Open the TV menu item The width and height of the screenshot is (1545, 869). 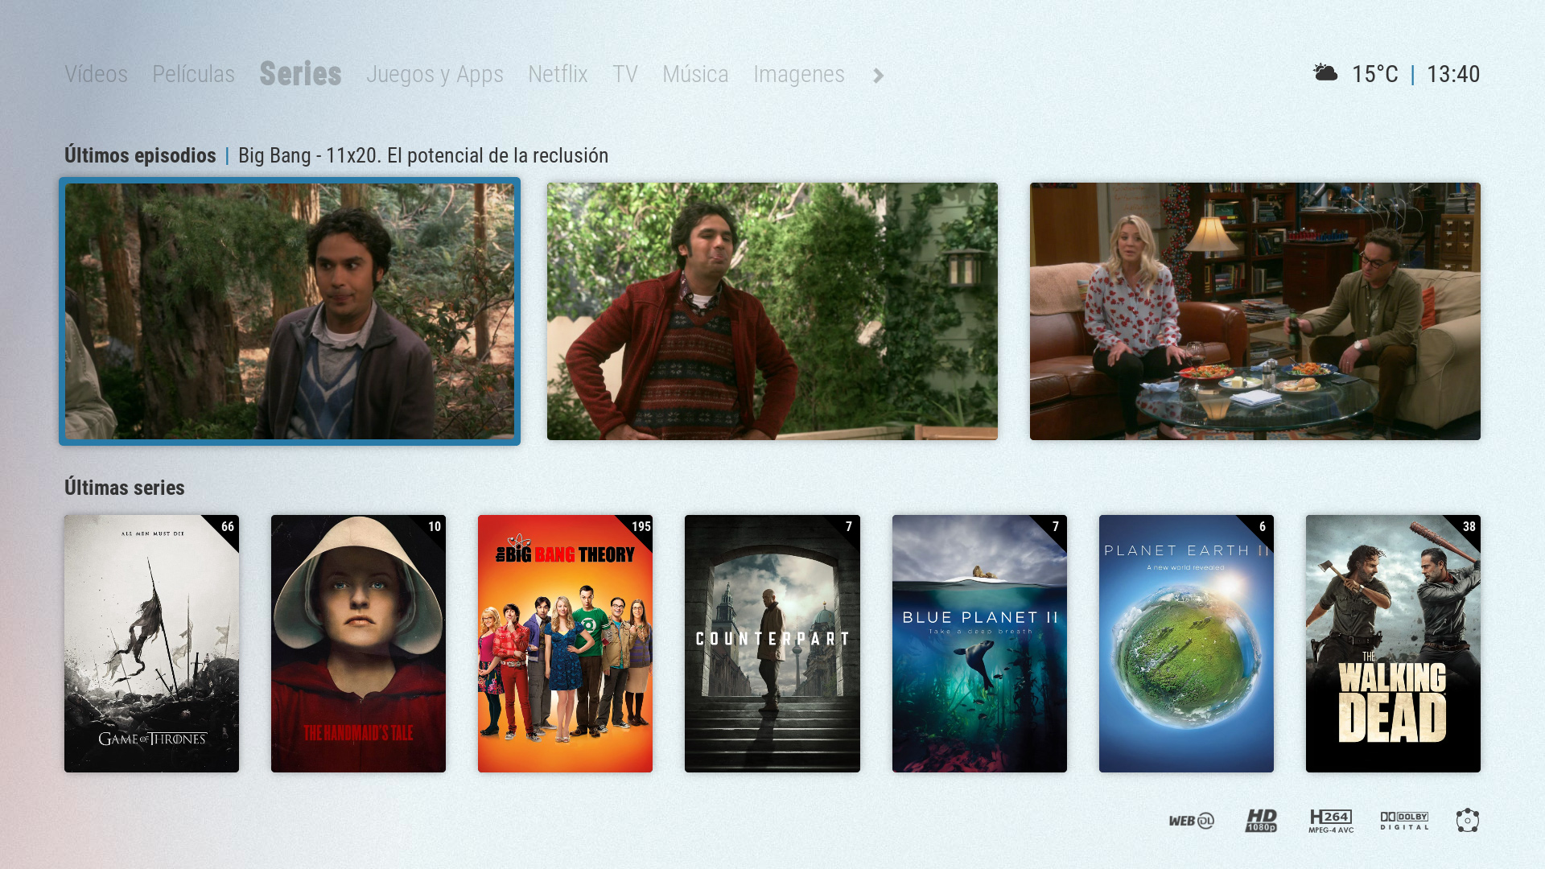(624, 74)
